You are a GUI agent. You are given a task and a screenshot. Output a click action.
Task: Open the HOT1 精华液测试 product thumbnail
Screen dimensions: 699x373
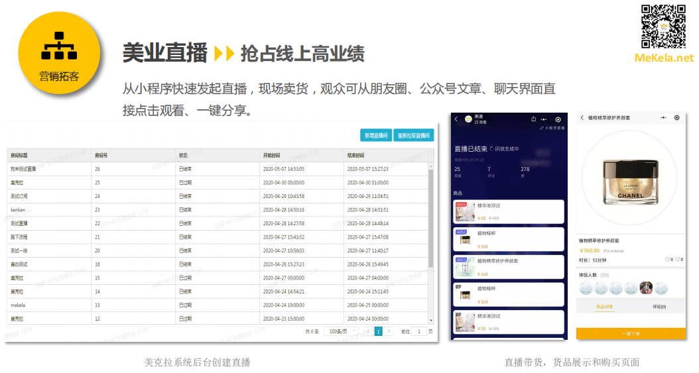pyautogui.click(x=464, y=211)
